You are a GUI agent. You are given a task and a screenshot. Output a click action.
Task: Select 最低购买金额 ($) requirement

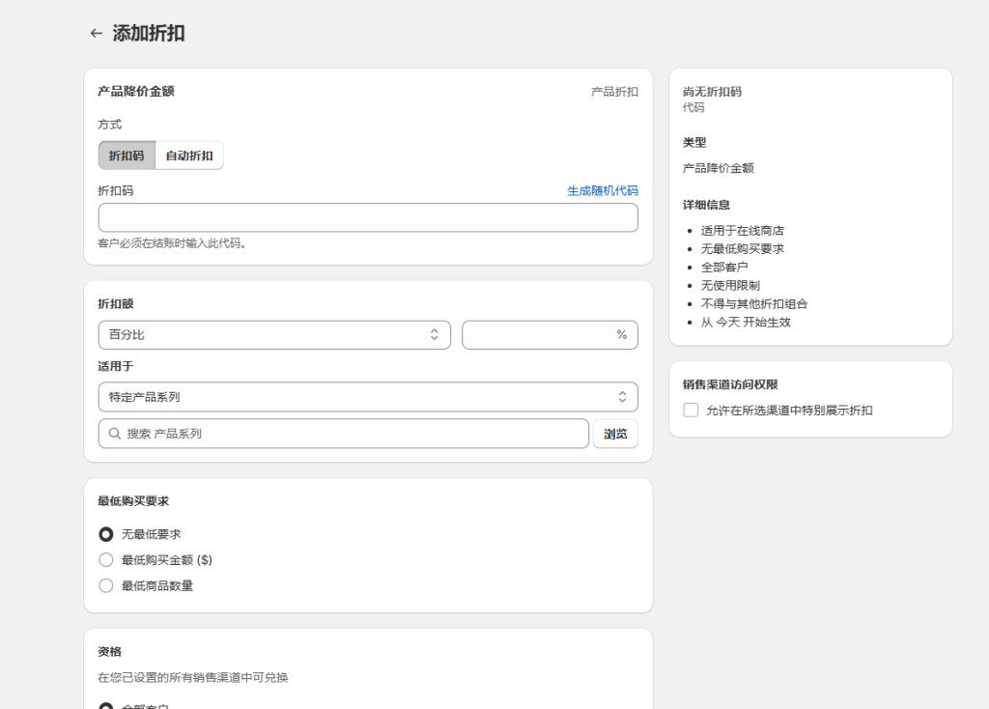[x=106, y=559]
